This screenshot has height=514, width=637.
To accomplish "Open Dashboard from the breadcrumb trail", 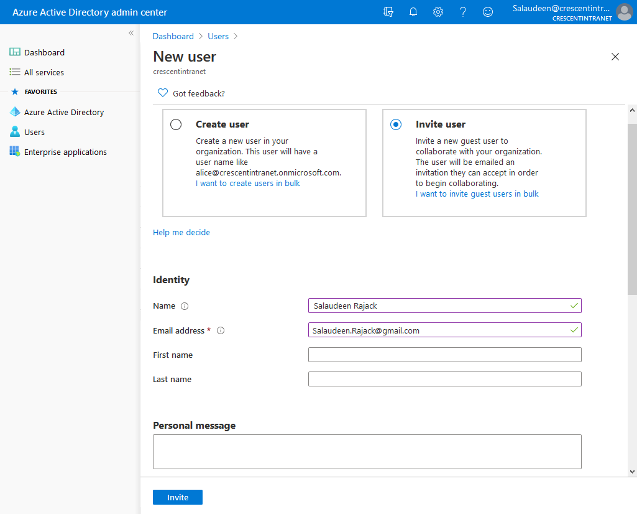I will [173, 36].
